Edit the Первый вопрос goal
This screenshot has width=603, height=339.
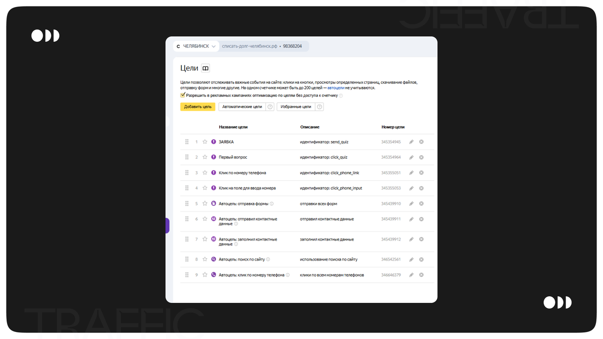coord(412,157)
